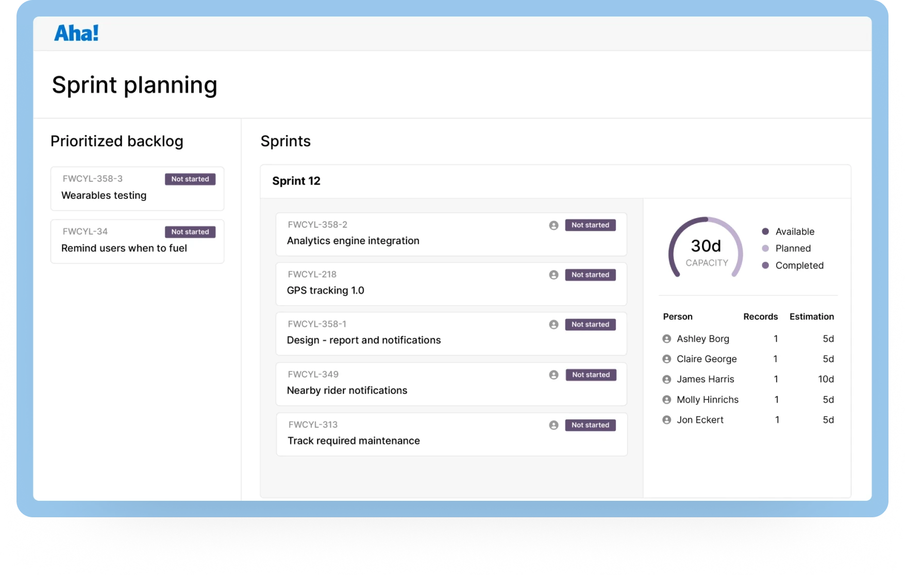Switch to the Sprint 12 header
This screenshot has height=575, width=905.
click(297, 181)
